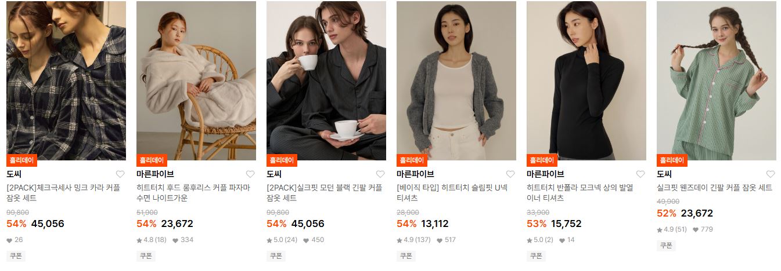Click 쿠폰 badge on 웬즈데이 pajama set
This screenshot has width=781, height=271.
click(x=666, y=245)
